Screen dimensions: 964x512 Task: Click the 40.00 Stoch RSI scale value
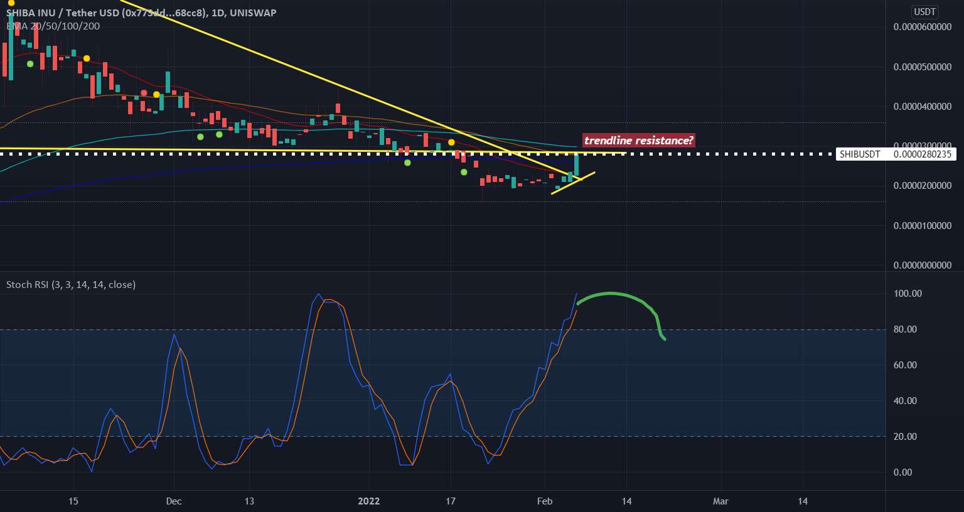(905, 401)
